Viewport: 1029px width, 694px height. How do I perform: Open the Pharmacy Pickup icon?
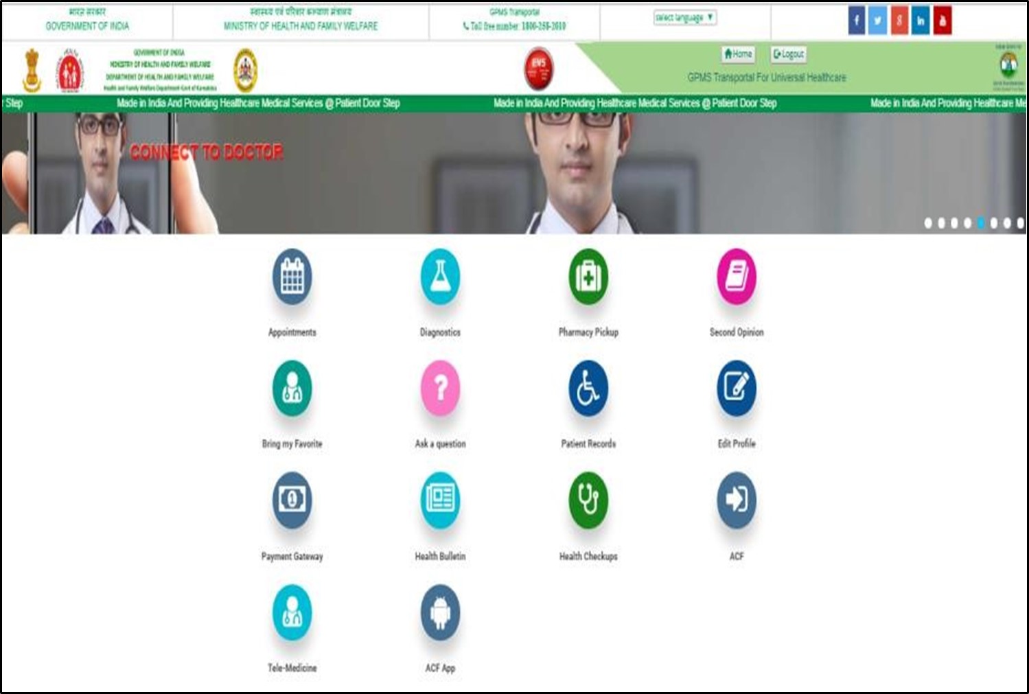(x=588, y=277)
